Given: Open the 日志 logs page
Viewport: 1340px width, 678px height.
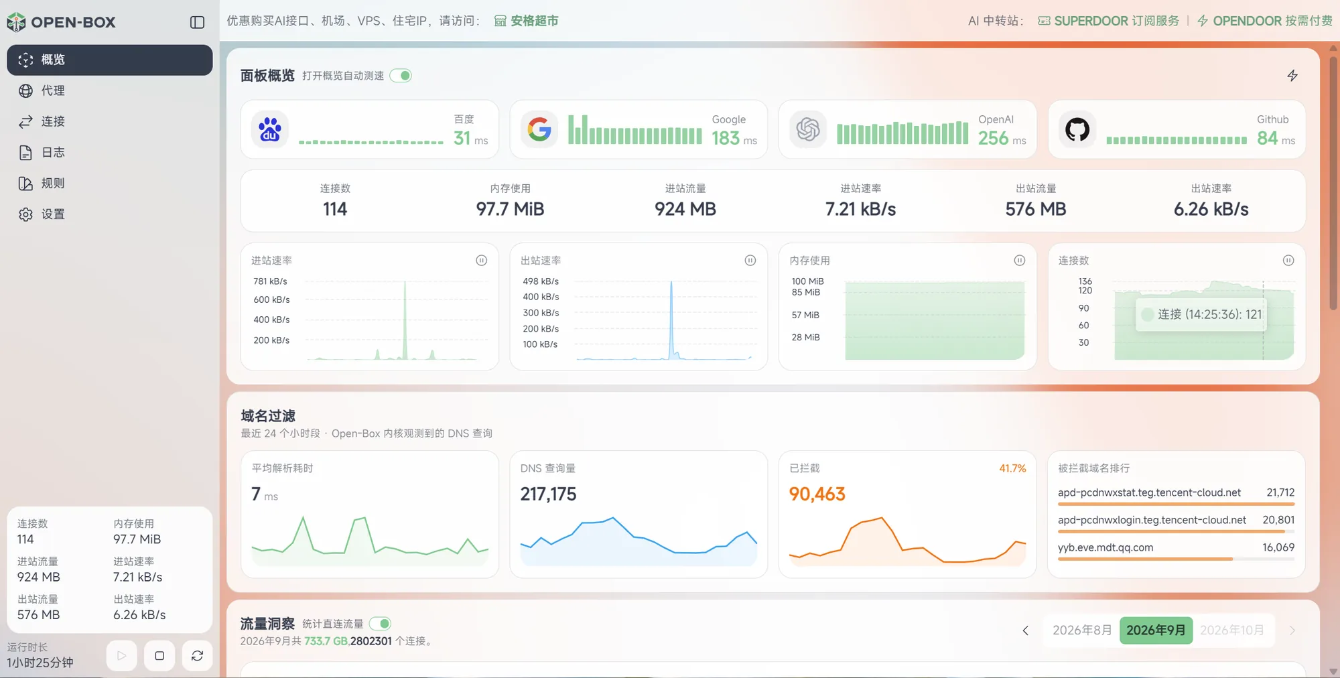Looking at the screenshot, I should point(110,152).
